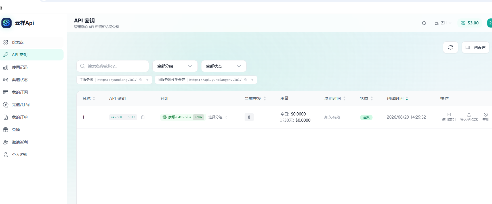Open 使用记录 usage log page
The height and width of the screenshot is (204, 492).
point(32,67)
